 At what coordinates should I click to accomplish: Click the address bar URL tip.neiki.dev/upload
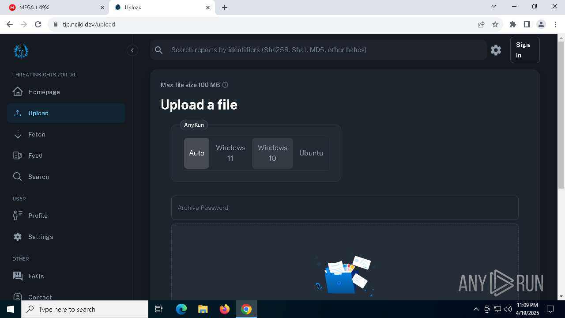[x=89, y=24]
